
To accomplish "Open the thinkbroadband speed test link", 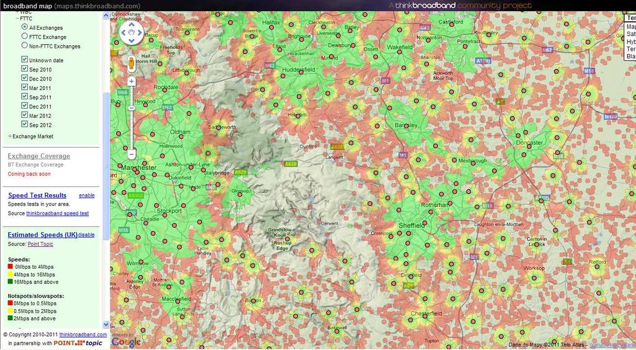I will coord(57,213).
